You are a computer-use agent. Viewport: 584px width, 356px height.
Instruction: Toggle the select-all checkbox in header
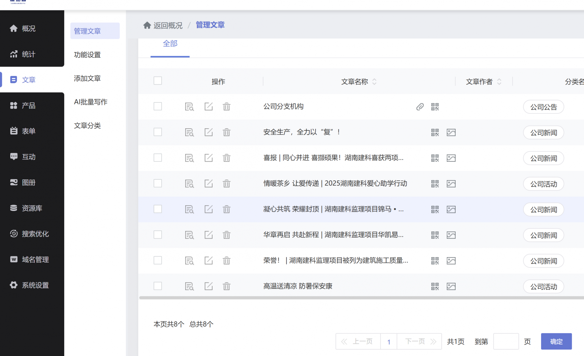point(158,81)
